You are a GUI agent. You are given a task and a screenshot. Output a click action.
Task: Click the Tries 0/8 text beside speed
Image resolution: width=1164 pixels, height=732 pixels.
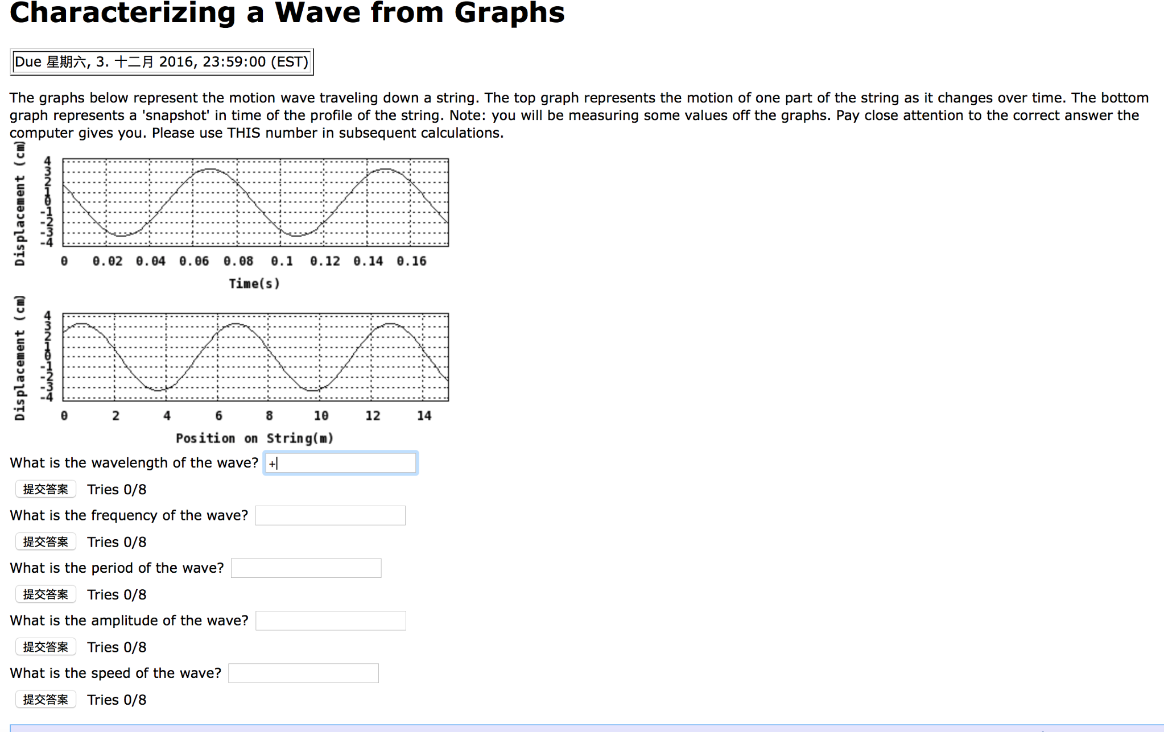[x=116, y=699]
